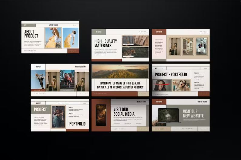Click the first portrait on Our Product slide
The width and height of the screenshot is (241, 160).
pyautogui.click(x=174, y=46)
